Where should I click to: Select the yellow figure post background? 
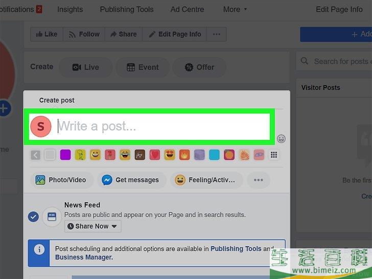[x=80, y=155]
